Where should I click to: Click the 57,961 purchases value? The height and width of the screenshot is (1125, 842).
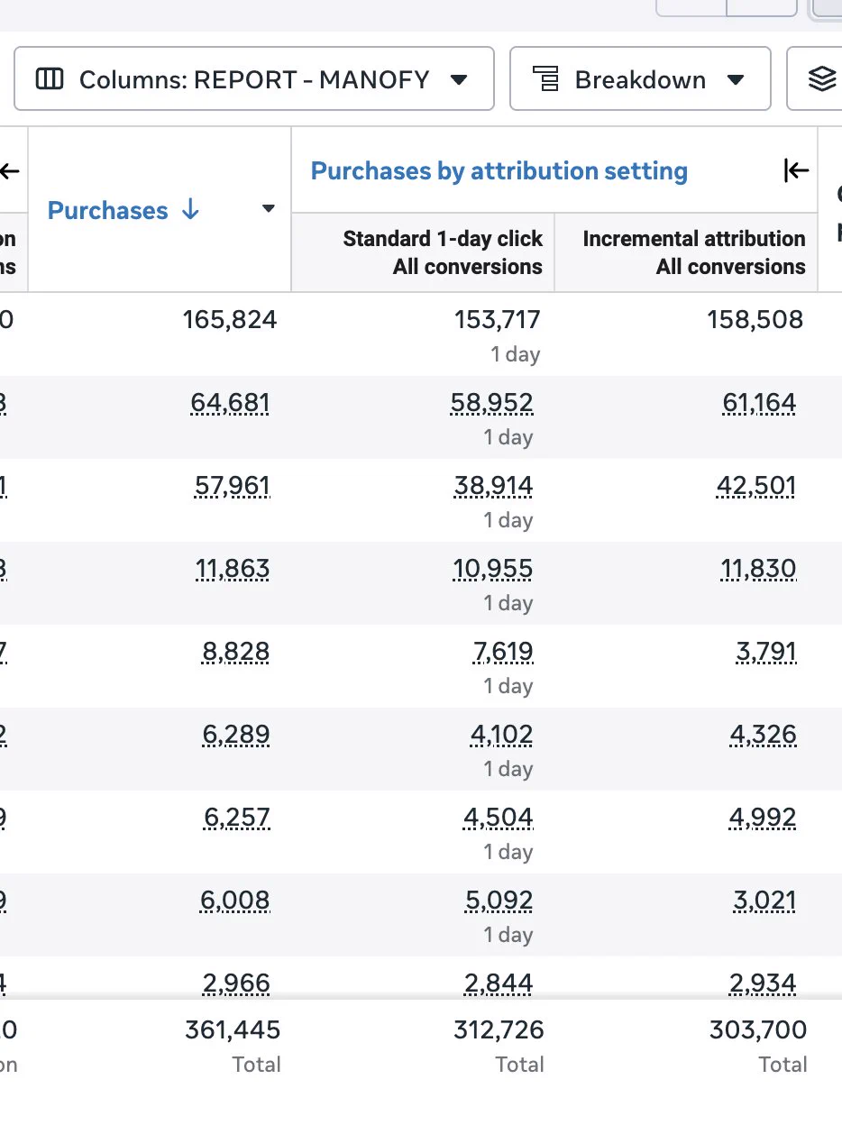(232, 486)
